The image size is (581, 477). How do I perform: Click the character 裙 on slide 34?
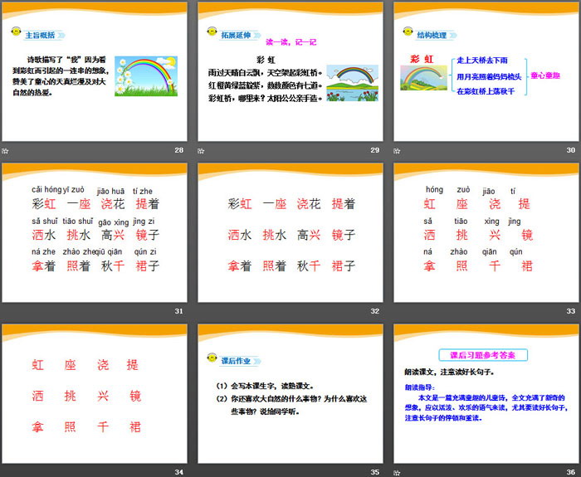point(135,427)
